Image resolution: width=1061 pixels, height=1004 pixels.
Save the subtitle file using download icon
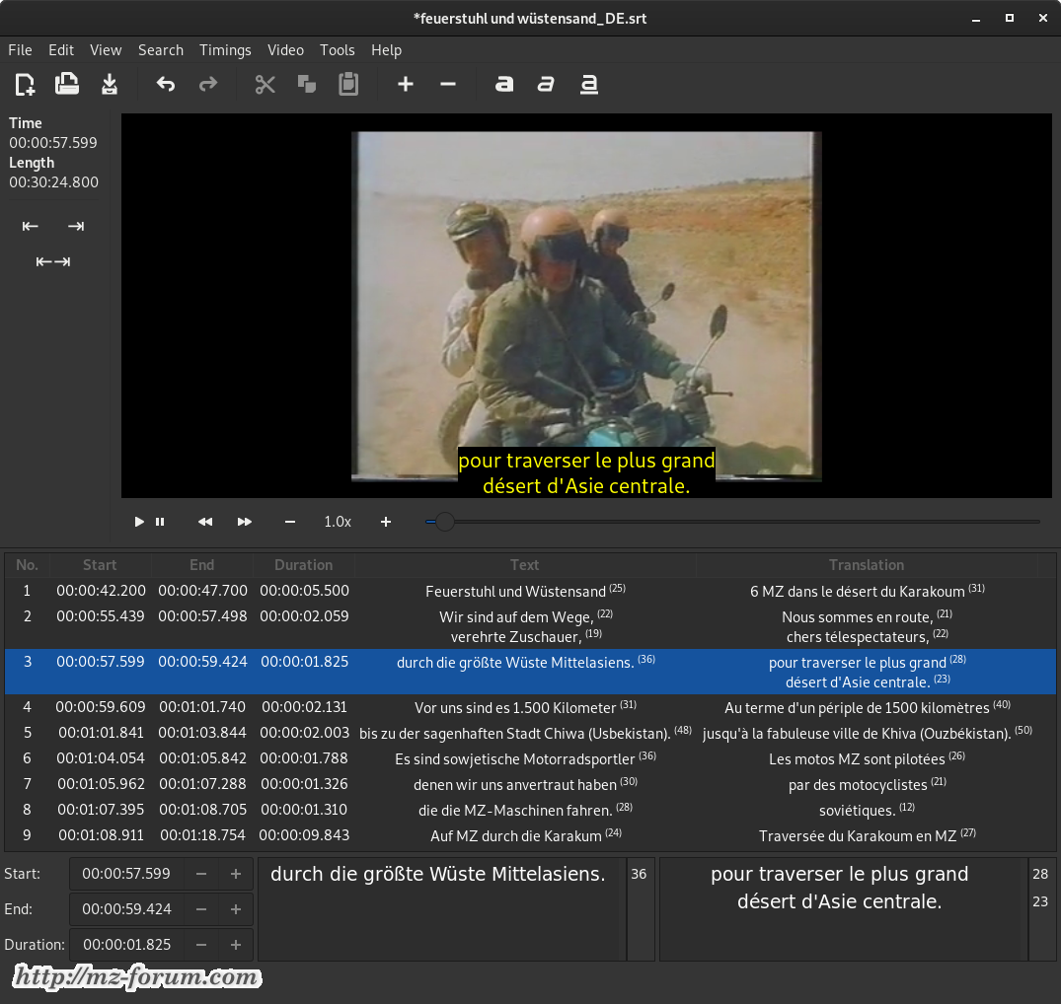coord(110,85)
